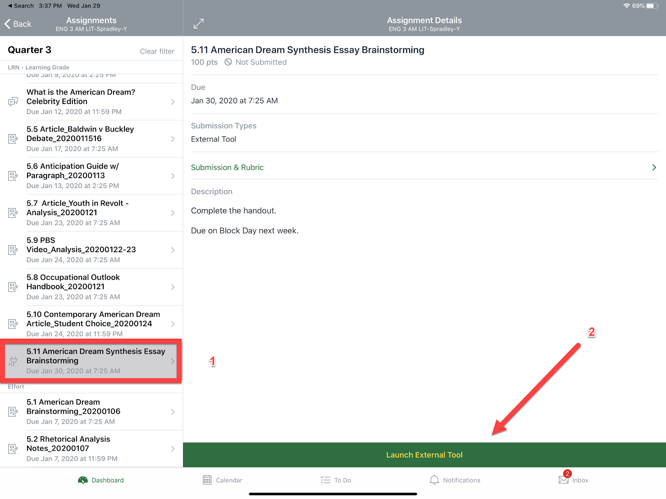Select the 5.9 PBS Video_Analysis assignment
This screenshot has height=499, width=666.
(92, 250)
